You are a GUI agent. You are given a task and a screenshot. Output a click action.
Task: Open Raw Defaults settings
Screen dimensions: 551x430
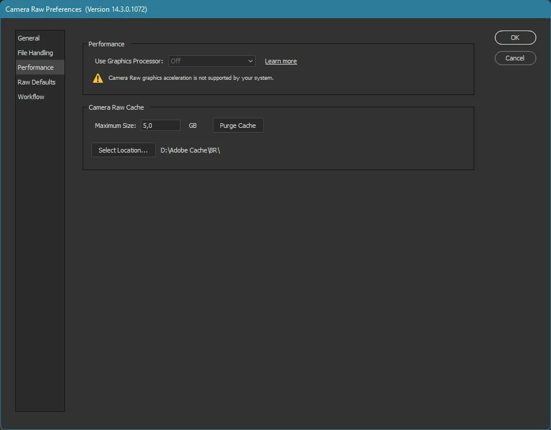tap(40, 82)
